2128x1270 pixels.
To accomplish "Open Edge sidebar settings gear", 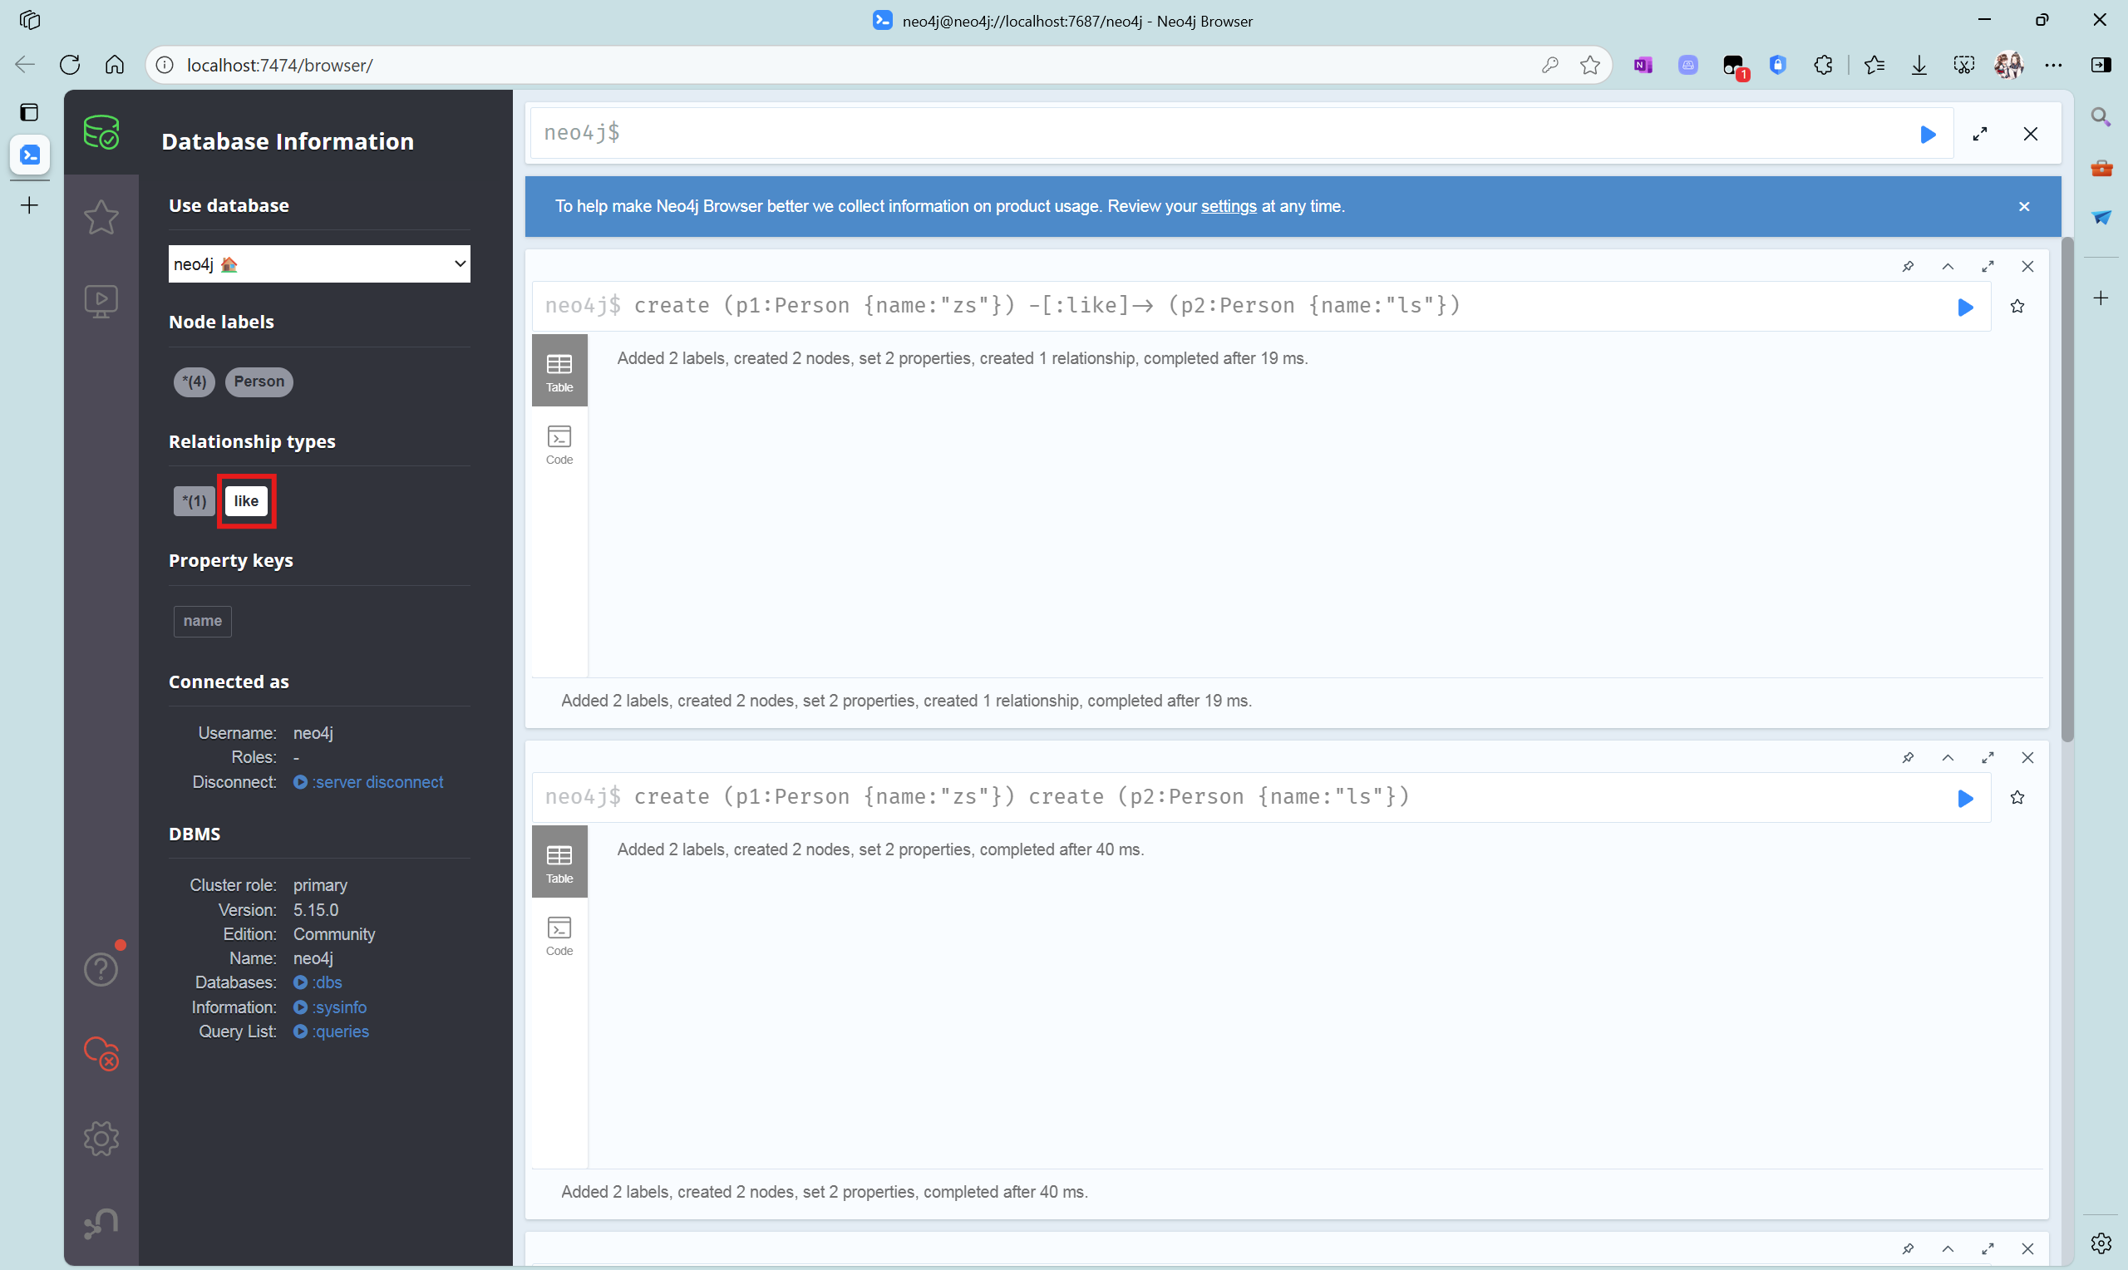I will point(2101,1243).
